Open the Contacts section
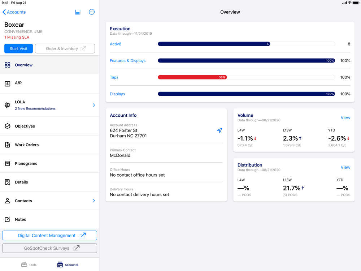The height and width of the screenshot is (271, 361). coord(49,201)
